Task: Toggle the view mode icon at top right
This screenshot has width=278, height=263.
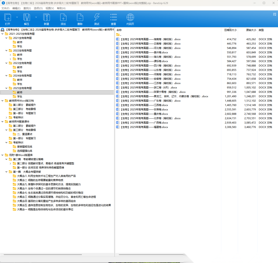Action: click(274, 14)
